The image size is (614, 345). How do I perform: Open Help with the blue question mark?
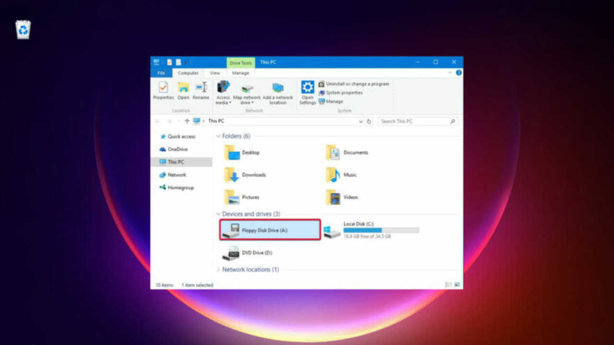[x=459, y=72]
